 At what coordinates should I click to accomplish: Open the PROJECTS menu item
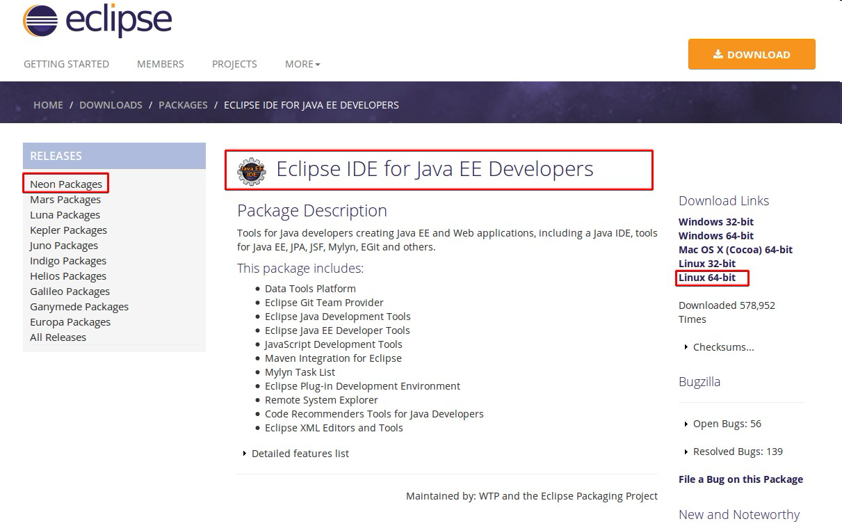click(x=234, y=64)
